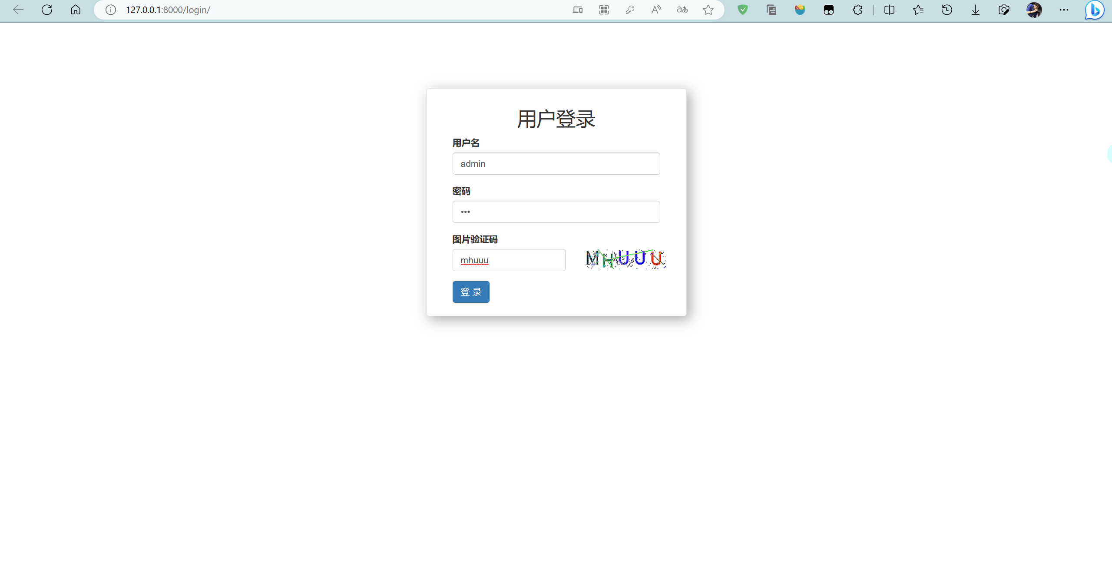This screenshot has width=1112, height=570.
Task: Add this page to favorites
Action: point(708,10)
